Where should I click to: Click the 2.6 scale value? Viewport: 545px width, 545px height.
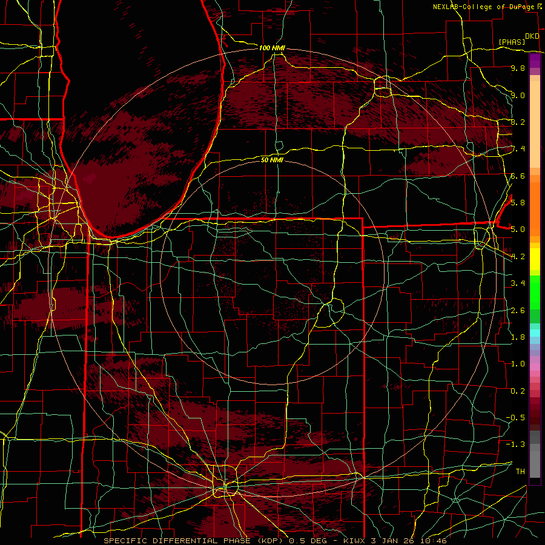[x=518, y=310]
